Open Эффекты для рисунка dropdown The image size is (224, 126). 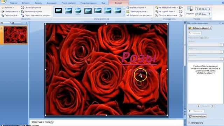click(x=139, y=15)
